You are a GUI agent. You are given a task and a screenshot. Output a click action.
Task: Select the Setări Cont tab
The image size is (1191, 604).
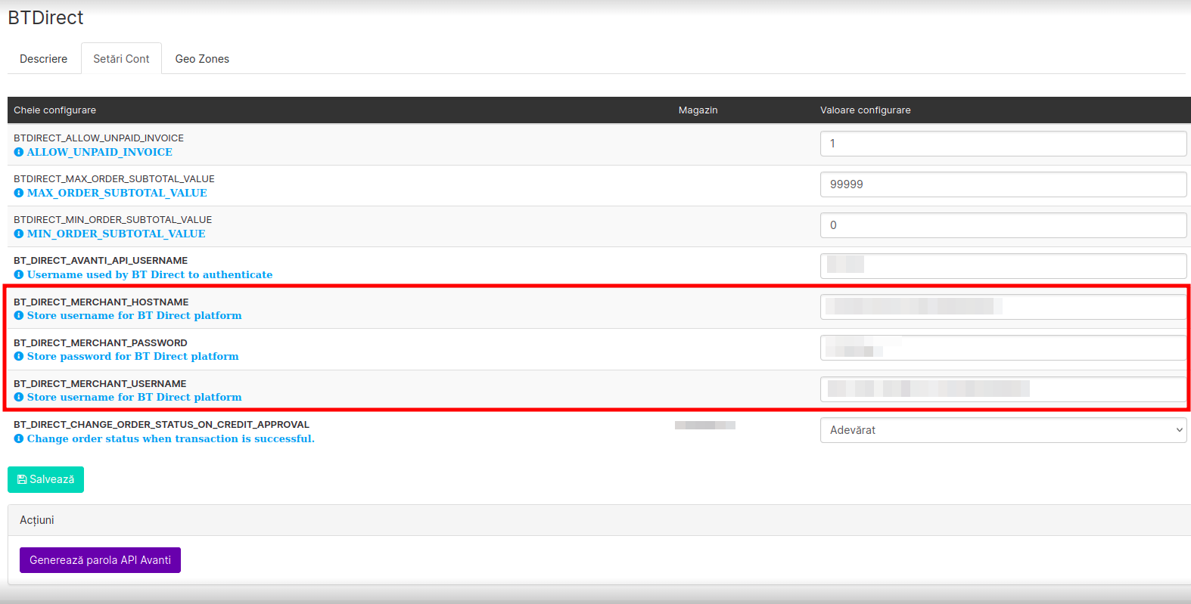121,58
